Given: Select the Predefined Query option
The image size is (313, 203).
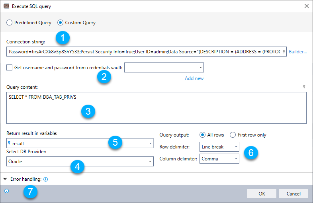Looking at the screenshot, I should [x=9, y=23].
